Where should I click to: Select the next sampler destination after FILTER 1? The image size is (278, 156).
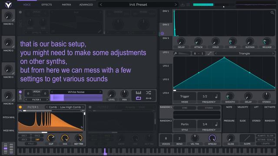pyautogui.click(x=47, y=100)
